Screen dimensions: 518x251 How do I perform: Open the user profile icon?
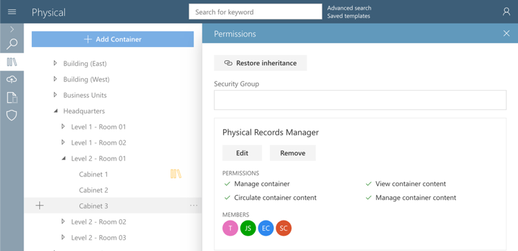pos(506,12)
